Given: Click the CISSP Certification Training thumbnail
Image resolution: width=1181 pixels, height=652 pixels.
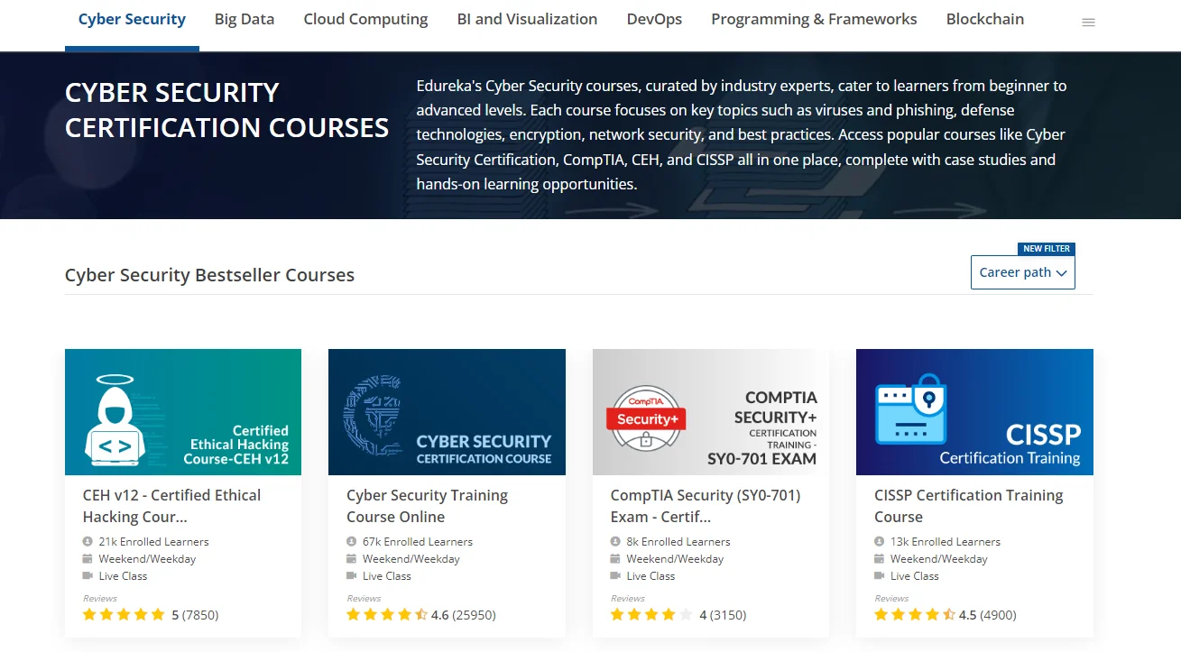Looking at the screenshot, I should (x=974, y=412).
